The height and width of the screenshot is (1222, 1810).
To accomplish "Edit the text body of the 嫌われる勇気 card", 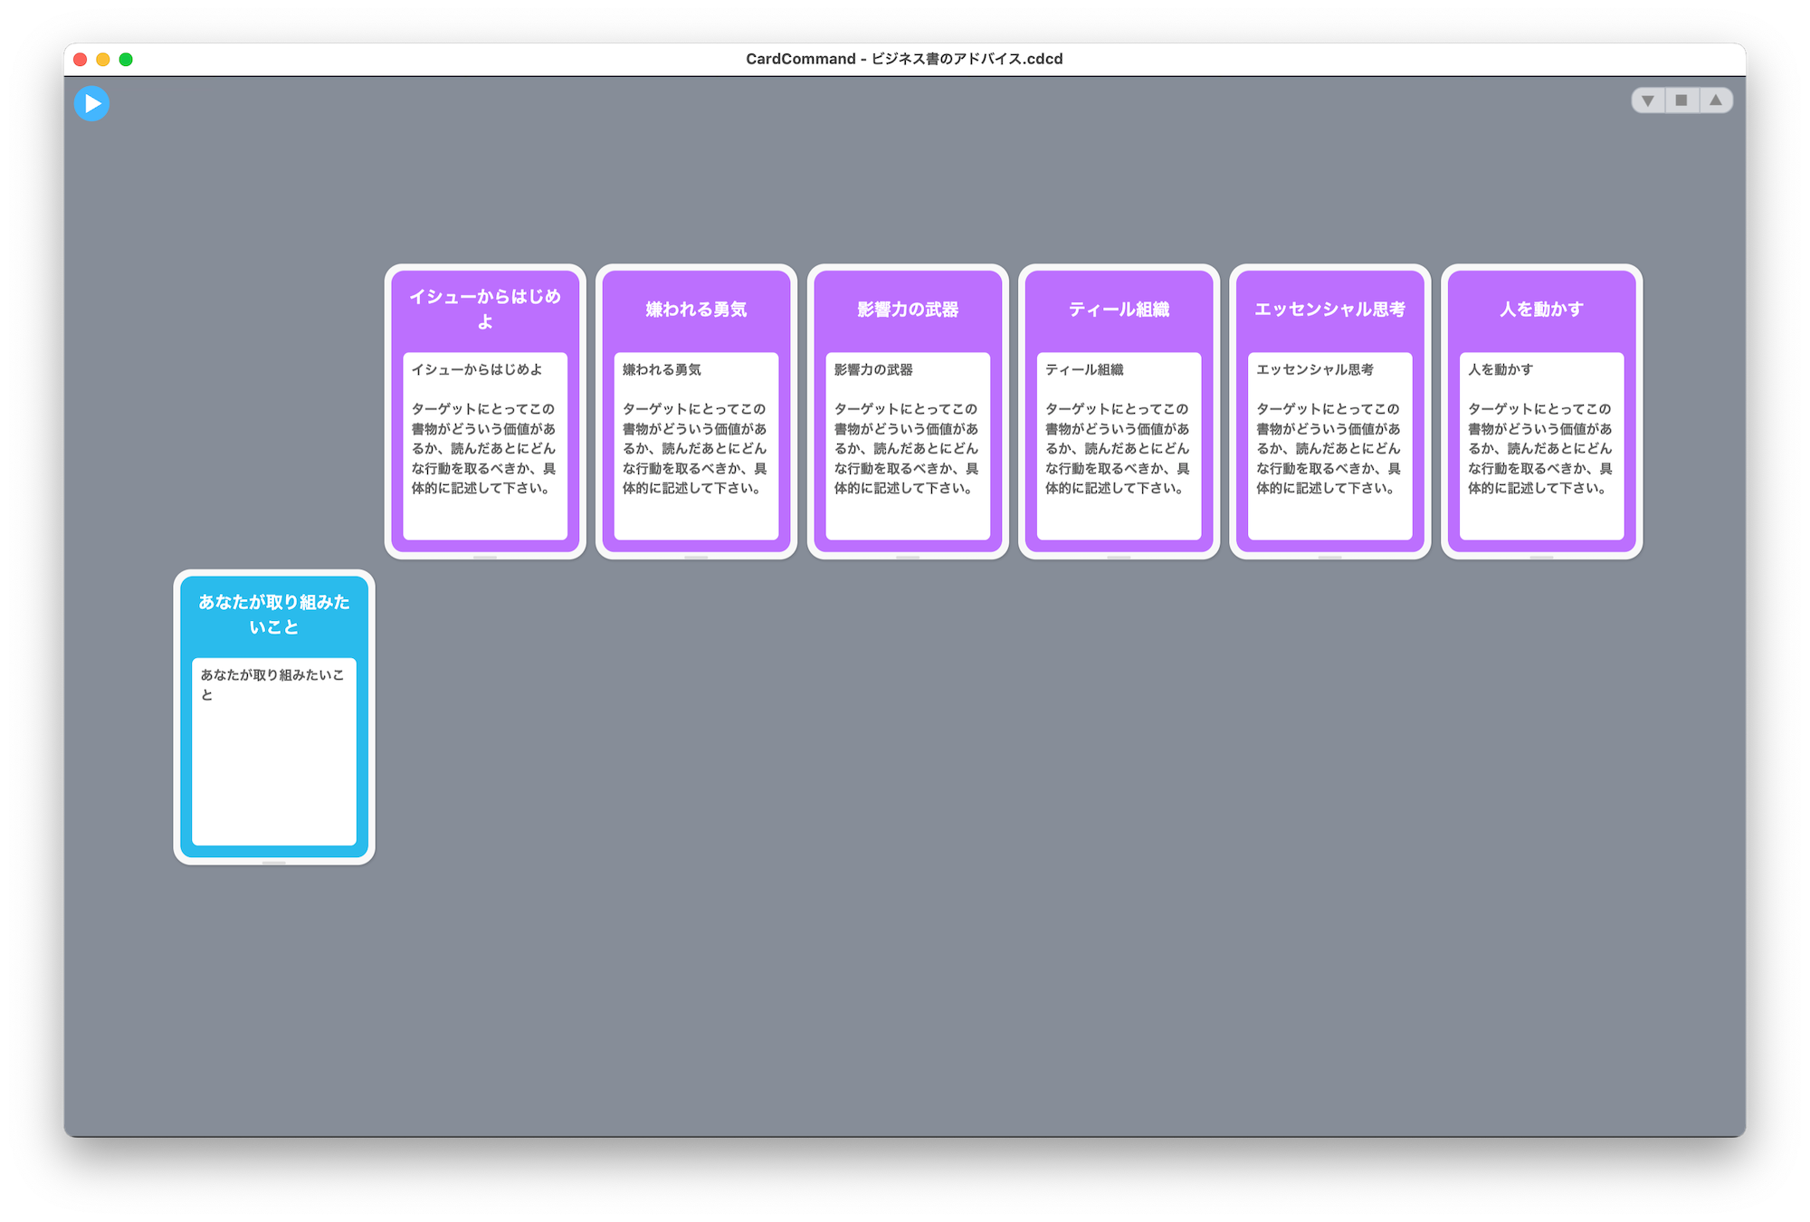I will coord(696,447).
